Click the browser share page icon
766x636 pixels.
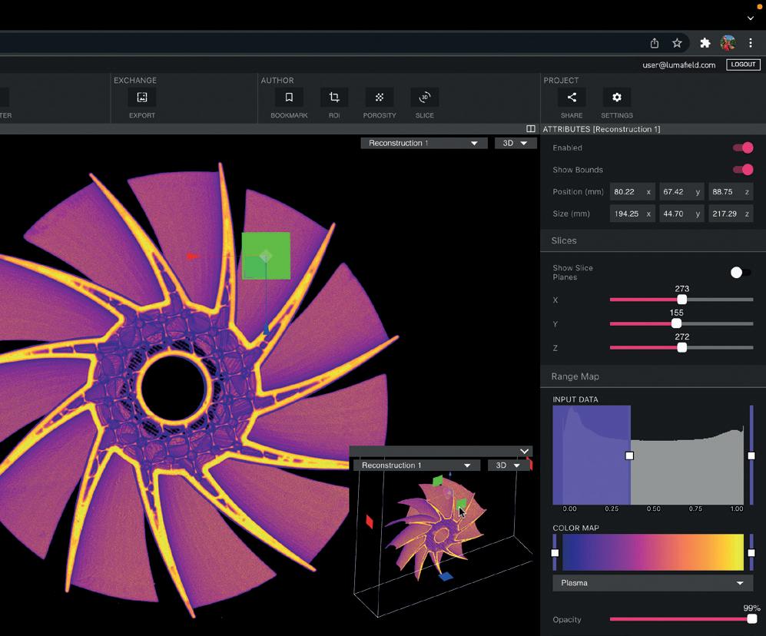[x=655, y=44]
